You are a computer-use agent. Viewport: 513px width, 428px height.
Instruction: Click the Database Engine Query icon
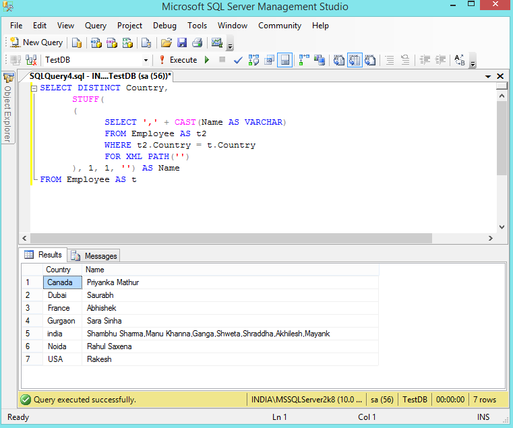tap(77, 42)
